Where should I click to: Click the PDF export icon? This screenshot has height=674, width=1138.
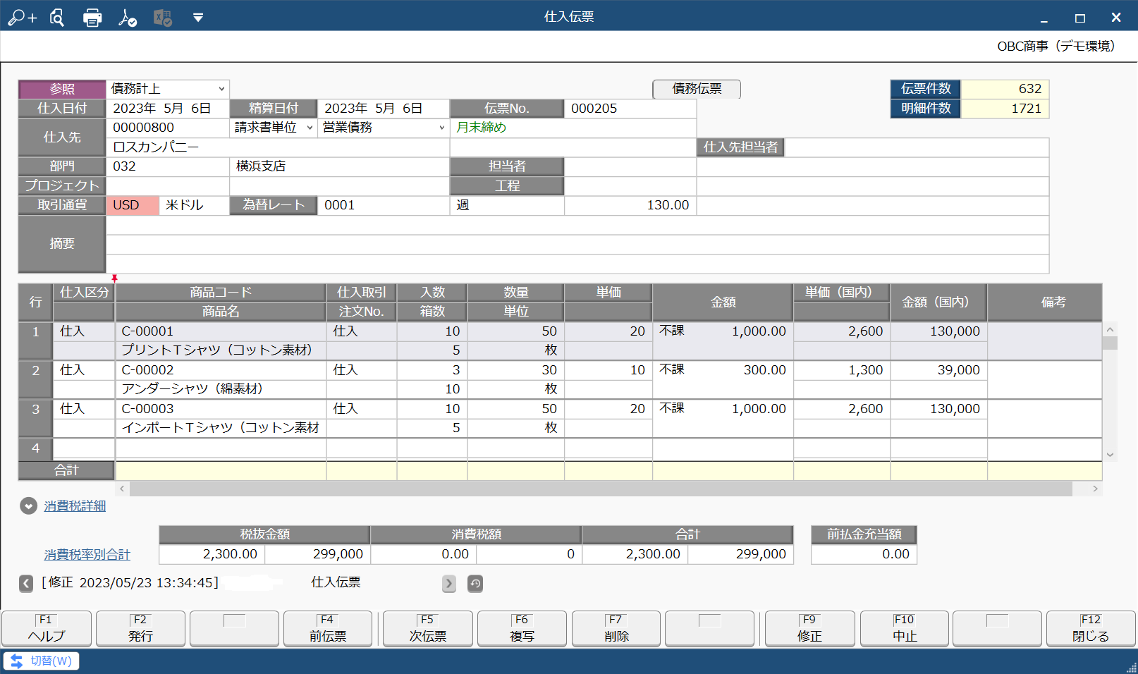(128, 18)
